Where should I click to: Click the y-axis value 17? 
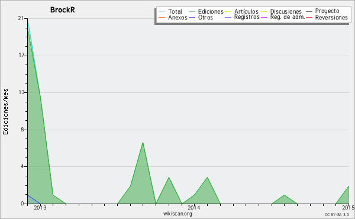pyautogui.click(x=21, y=56)
